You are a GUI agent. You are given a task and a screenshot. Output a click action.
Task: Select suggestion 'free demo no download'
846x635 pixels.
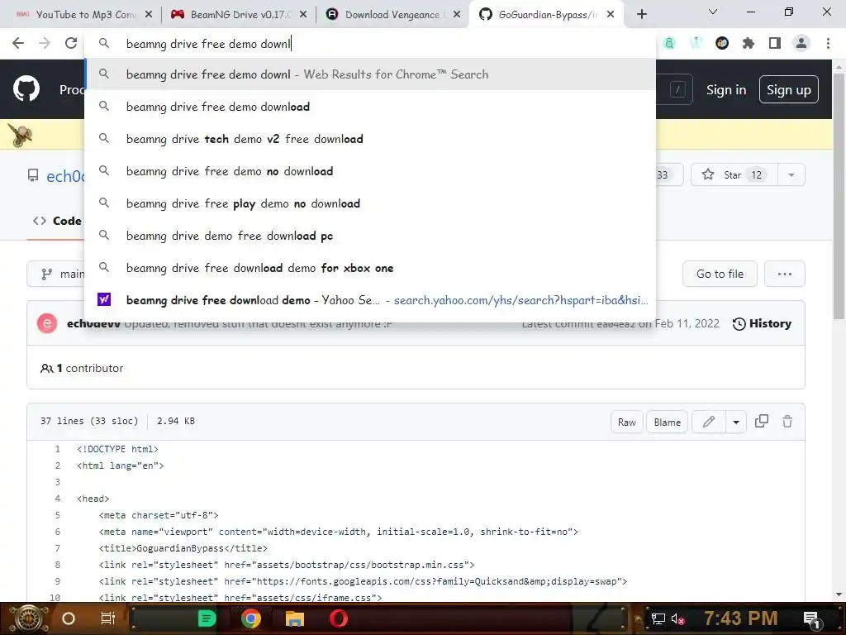coord(370,171)
